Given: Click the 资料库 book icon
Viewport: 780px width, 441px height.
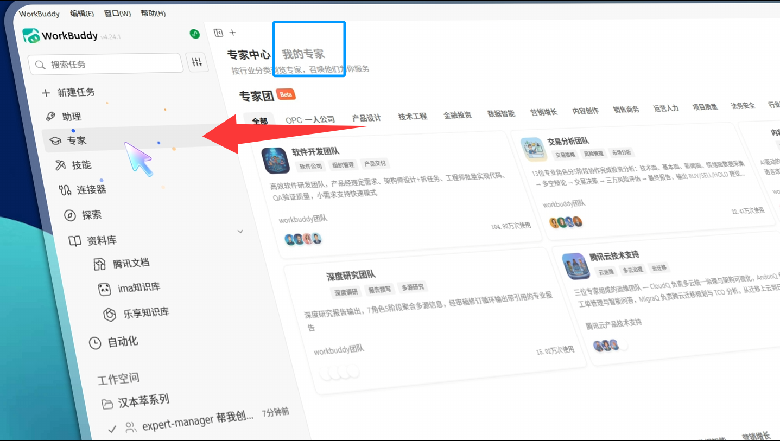Looking at the screenshot, I should pyautogui.click(x=75, y=241).
